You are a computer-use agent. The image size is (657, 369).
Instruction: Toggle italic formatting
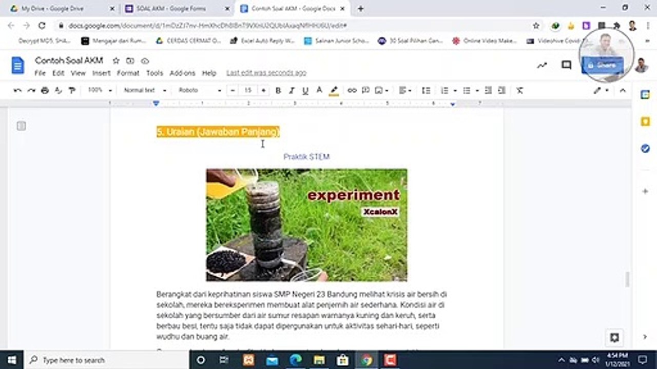tap(292, 90)
